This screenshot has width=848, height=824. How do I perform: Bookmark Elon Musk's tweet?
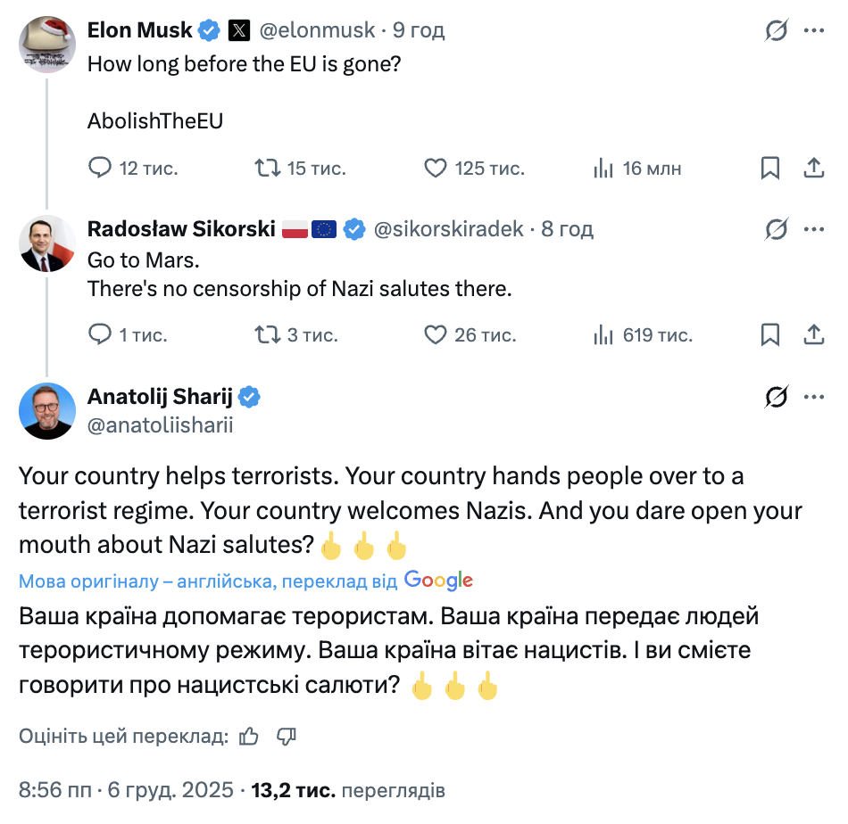click(770, 168)
